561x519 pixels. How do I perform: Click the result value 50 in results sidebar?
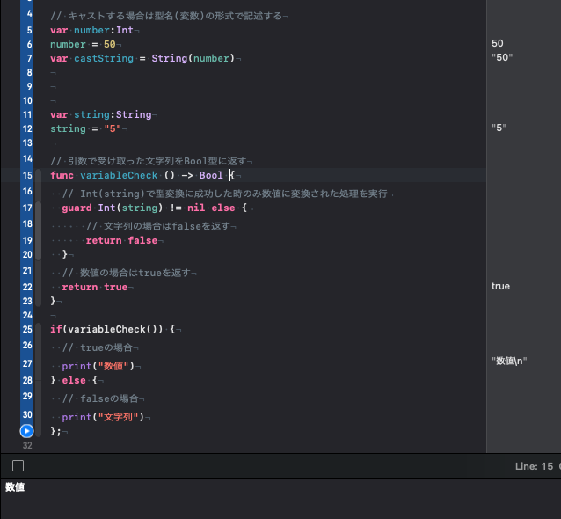click(x=498, y=43)
